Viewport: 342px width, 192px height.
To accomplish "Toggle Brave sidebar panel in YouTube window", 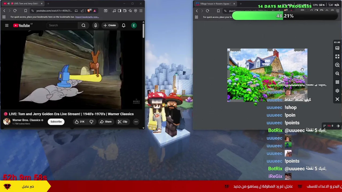I will click(x=119, y=11).
